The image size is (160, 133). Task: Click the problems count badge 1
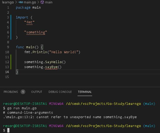[23, 92]
